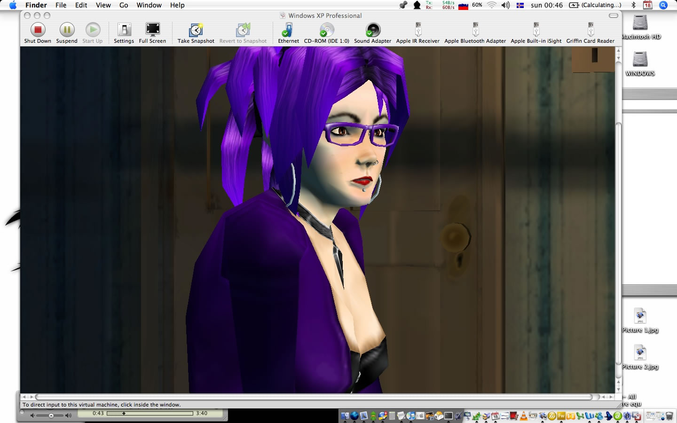Connect the Apple IR Receiver USB device
677x423 pixels.
point(417,33)
